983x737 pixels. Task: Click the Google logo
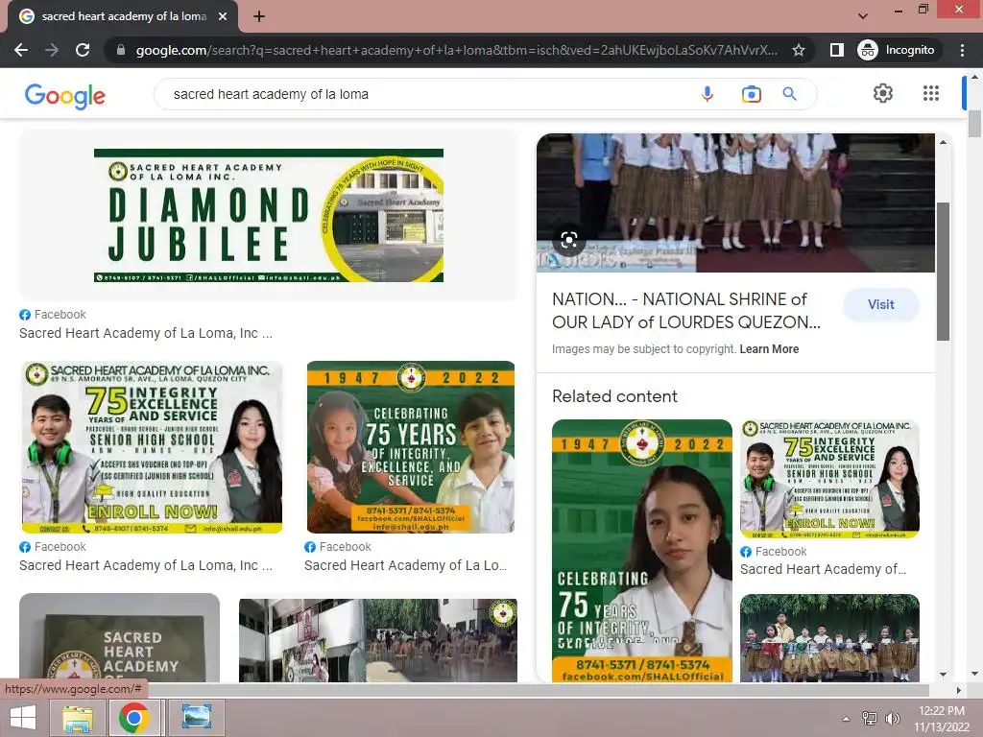[x=65, y=96]
